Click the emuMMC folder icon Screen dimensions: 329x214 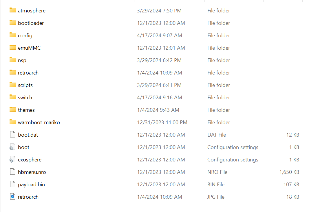(12, 47)
